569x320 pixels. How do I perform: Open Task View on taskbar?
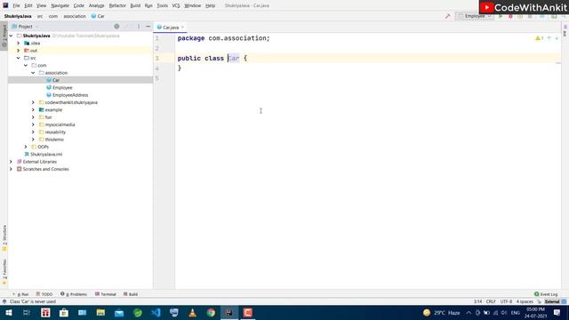(27, 312)
